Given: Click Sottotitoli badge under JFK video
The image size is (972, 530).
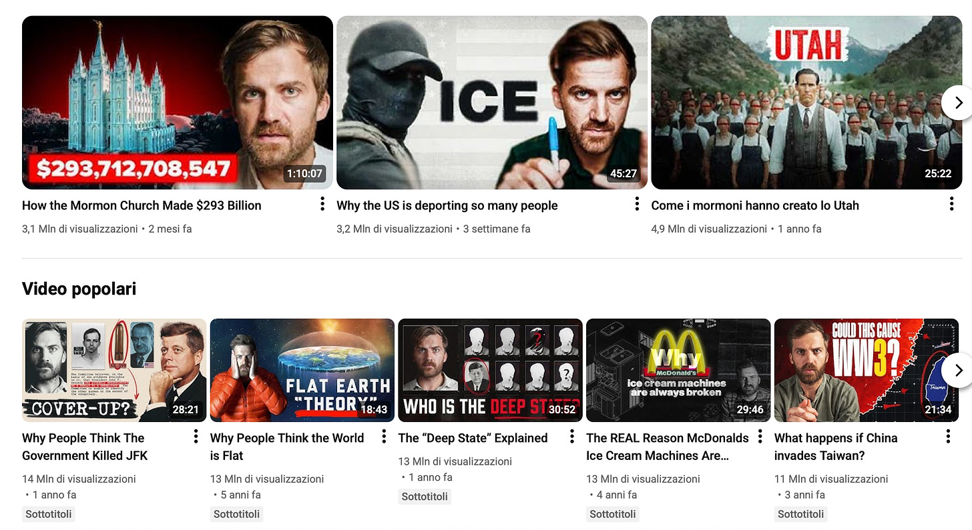Looking at the screenshot, I should coord(49,514).
